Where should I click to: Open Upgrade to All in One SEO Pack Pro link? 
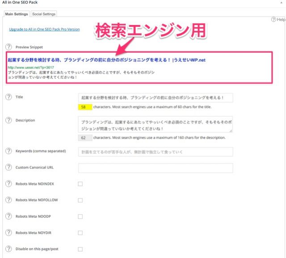[44, 29]
